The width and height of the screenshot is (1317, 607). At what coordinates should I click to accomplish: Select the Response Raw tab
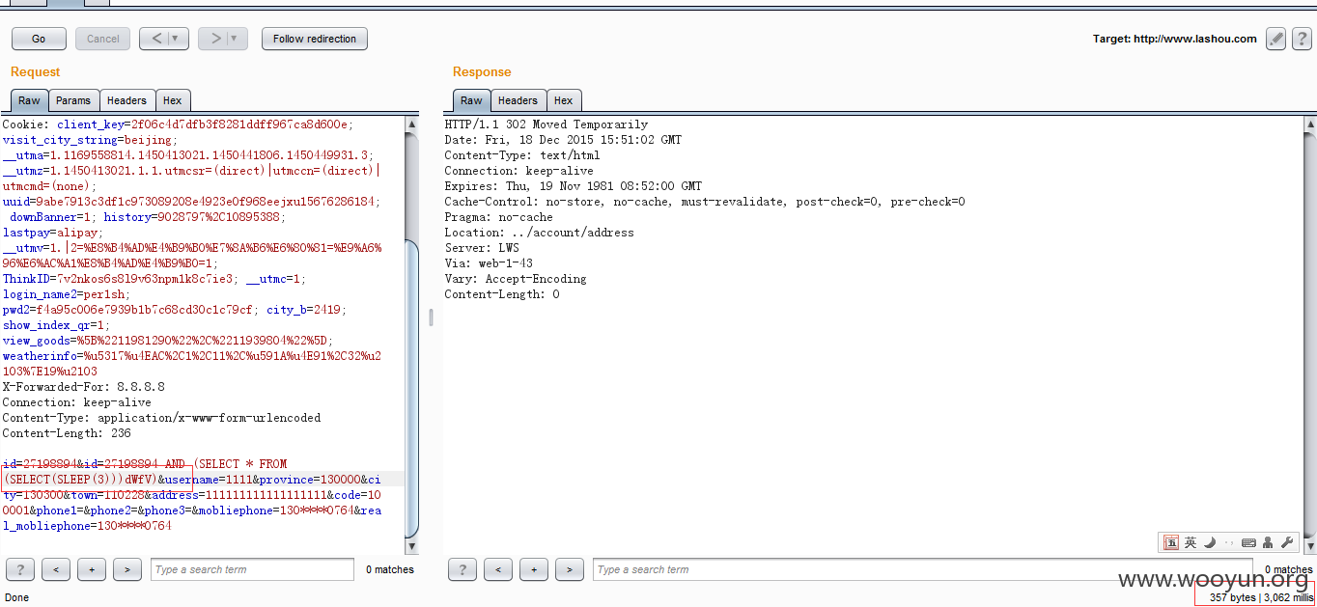471,100
